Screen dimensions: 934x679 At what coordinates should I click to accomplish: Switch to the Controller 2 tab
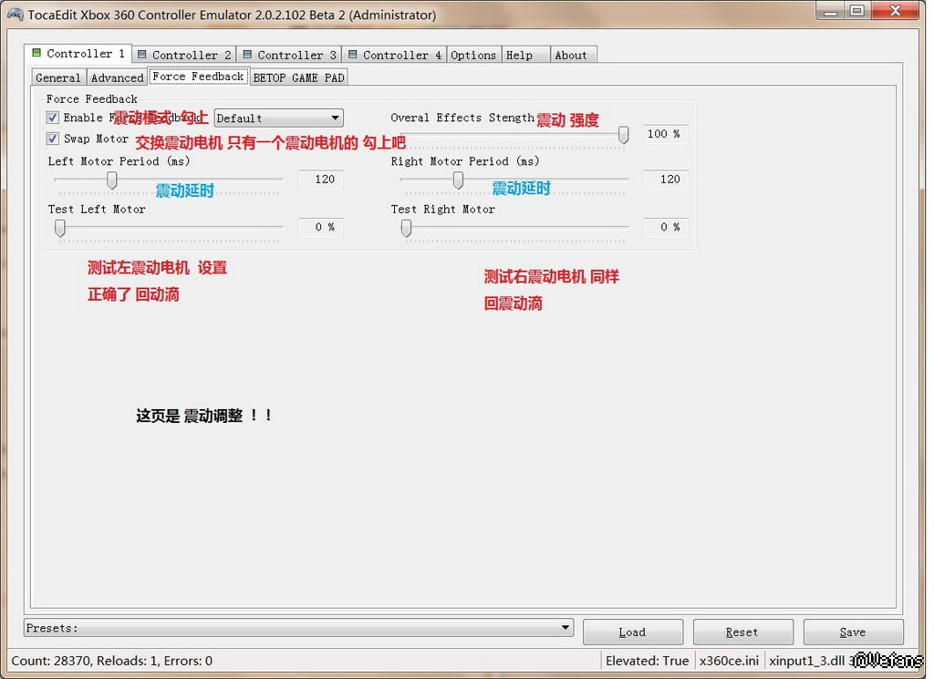pos(184,55)
